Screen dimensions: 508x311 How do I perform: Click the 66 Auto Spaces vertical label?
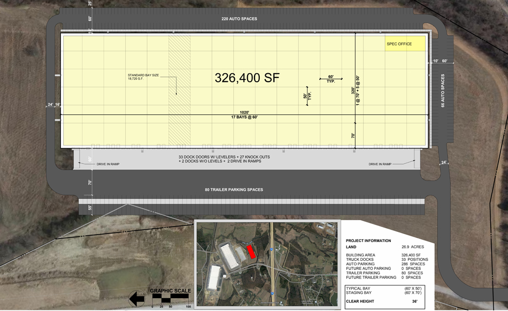[443, 91]
